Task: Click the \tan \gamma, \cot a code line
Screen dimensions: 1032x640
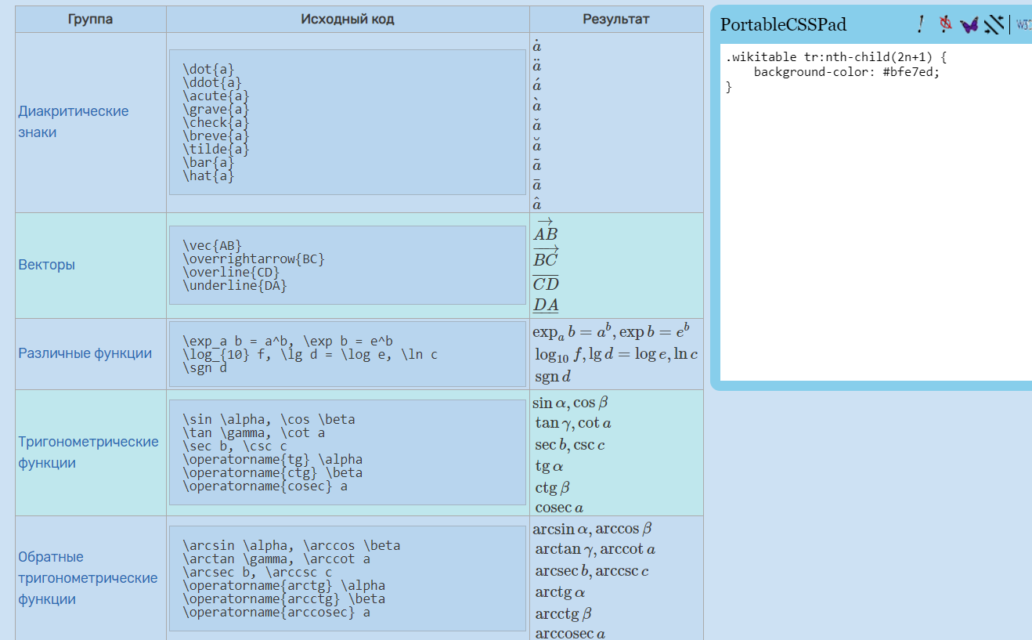Action: [x=254, y=433]
